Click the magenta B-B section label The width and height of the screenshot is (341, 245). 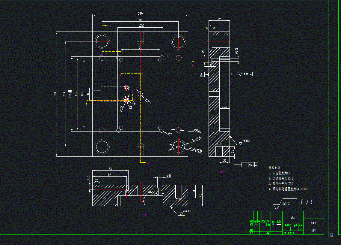144,215
